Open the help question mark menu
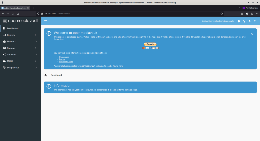260x141 pixels. tap(244, 21)
